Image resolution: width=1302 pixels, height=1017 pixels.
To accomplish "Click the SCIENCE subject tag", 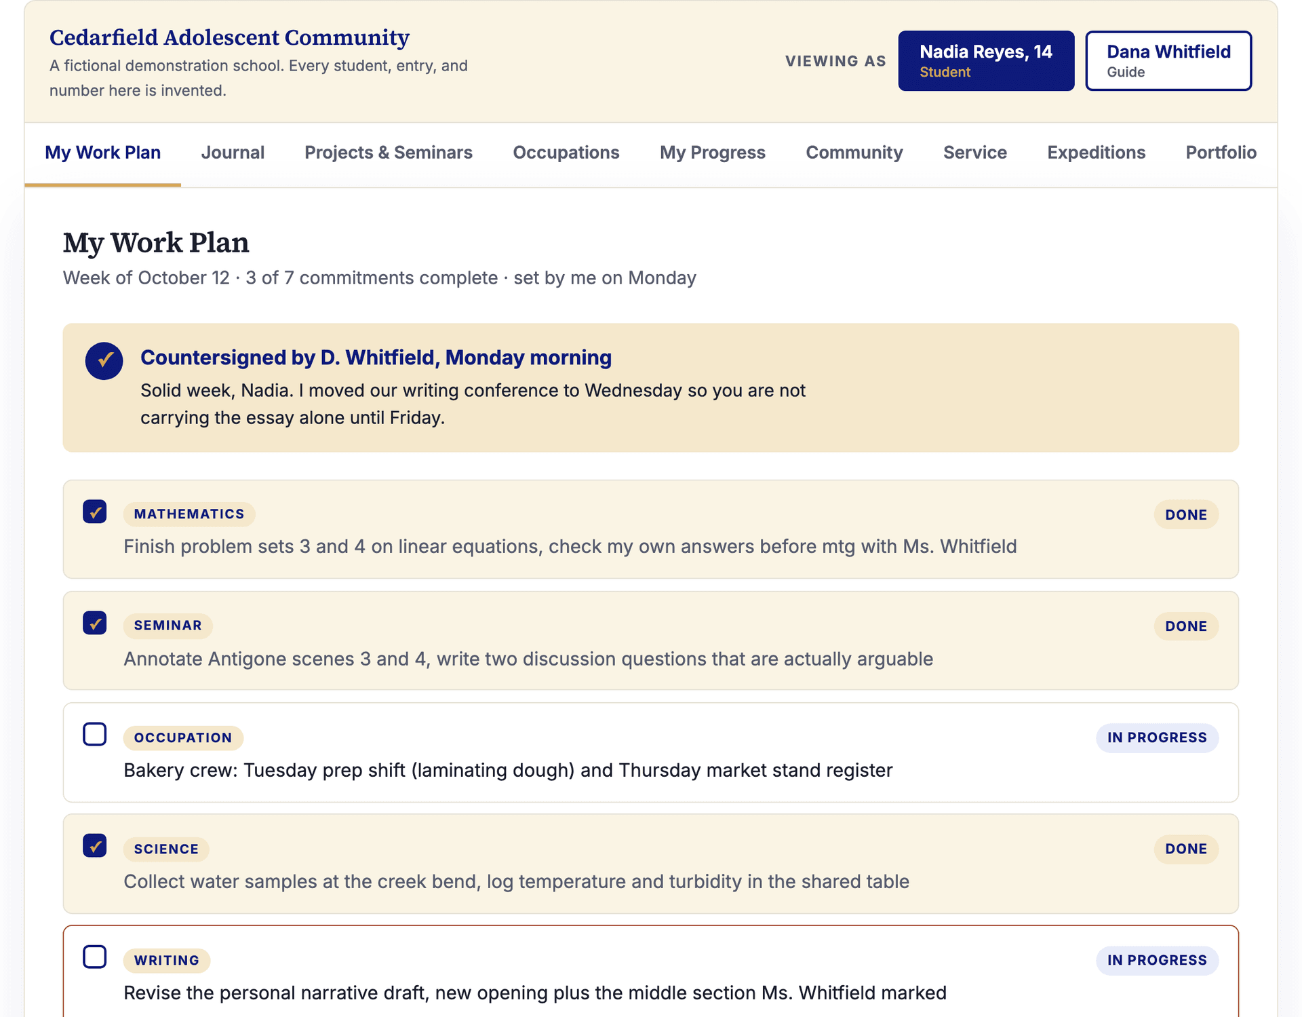I will pyautogui.click(x=166, y=849).
